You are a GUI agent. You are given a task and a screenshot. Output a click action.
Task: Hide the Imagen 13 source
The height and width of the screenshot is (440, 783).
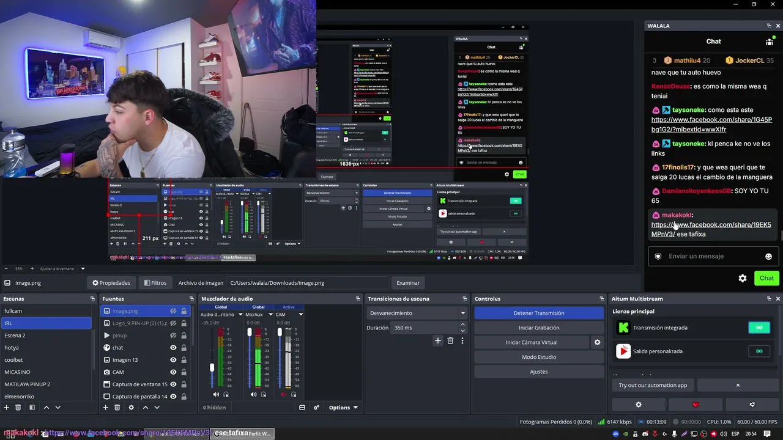coord(173,360)
